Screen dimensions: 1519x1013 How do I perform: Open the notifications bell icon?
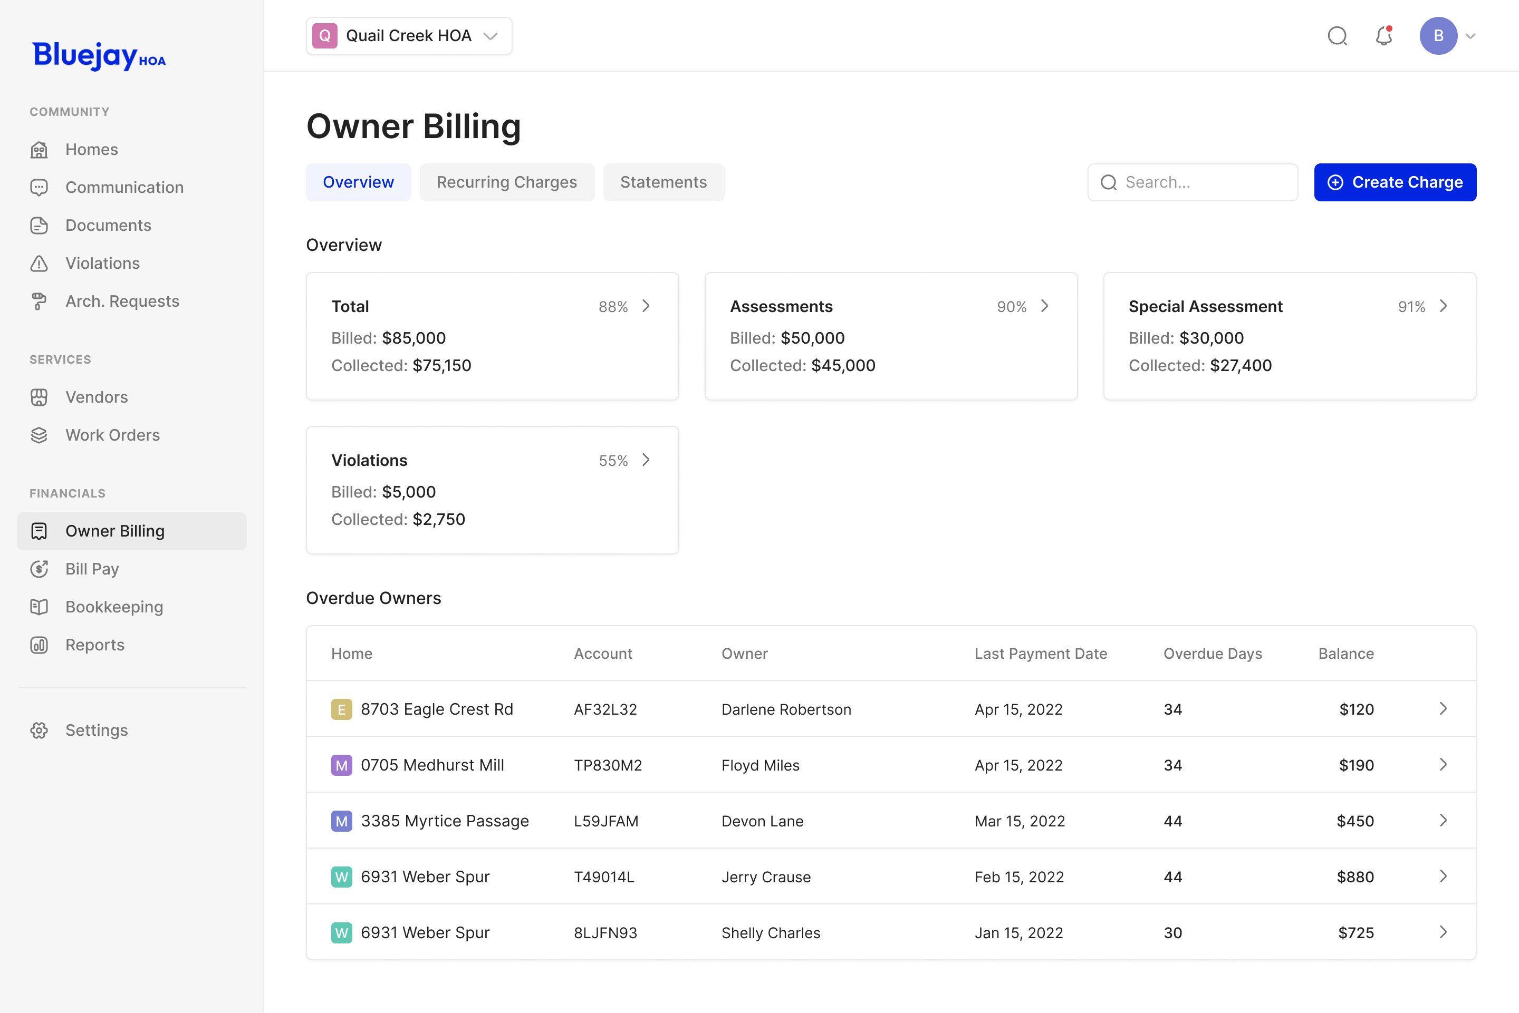pos(1383,36)
